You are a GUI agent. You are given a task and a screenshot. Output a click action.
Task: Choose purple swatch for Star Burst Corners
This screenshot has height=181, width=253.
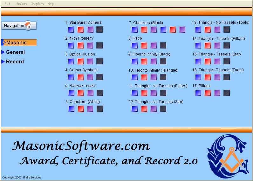click(x=90, y=29)
